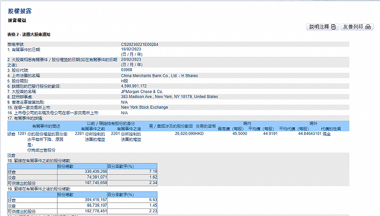Click the 股權披露 page heading
The height and width of the screenshot is (216, 380).
[20, 11]
